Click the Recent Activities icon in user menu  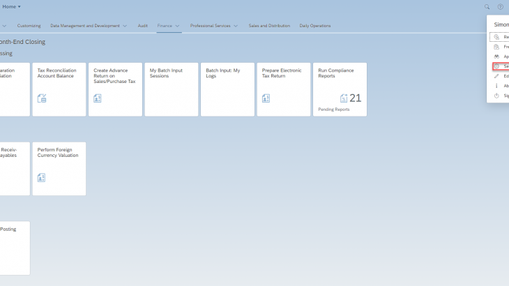497,37
